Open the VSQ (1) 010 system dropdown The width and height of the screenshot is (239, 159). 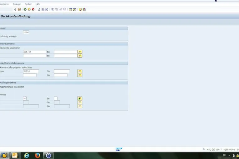(x=214, y=149)
